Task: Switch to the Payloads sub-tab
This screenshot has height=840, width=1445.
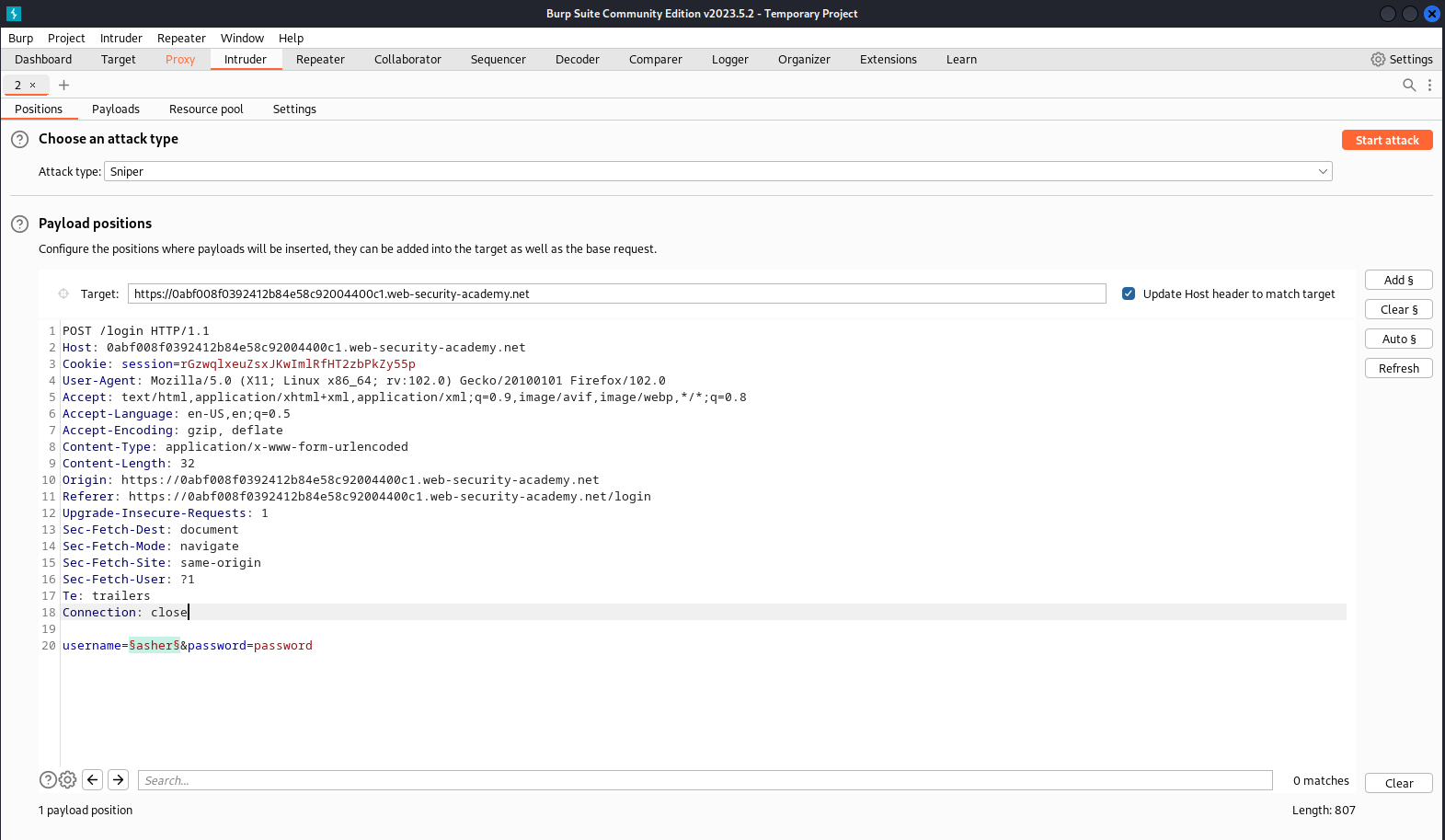Action: pyautogui.click(x=116, y=109)
